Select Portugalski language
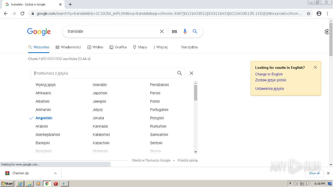This screenshot has width=333, height=187. (x=159, y=110)
